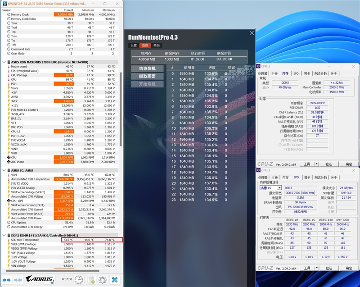Open the 插槽 #2 slot dropdown in CPU-Z
This screenshot has width=360, height=287.
[279, 188]
